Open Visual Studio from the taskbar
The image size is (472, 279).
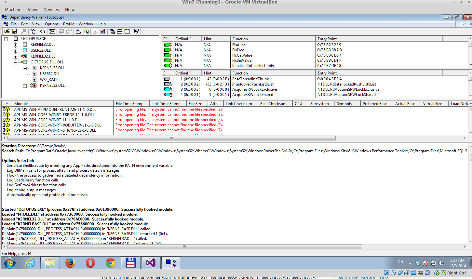(x=151, y=263)
